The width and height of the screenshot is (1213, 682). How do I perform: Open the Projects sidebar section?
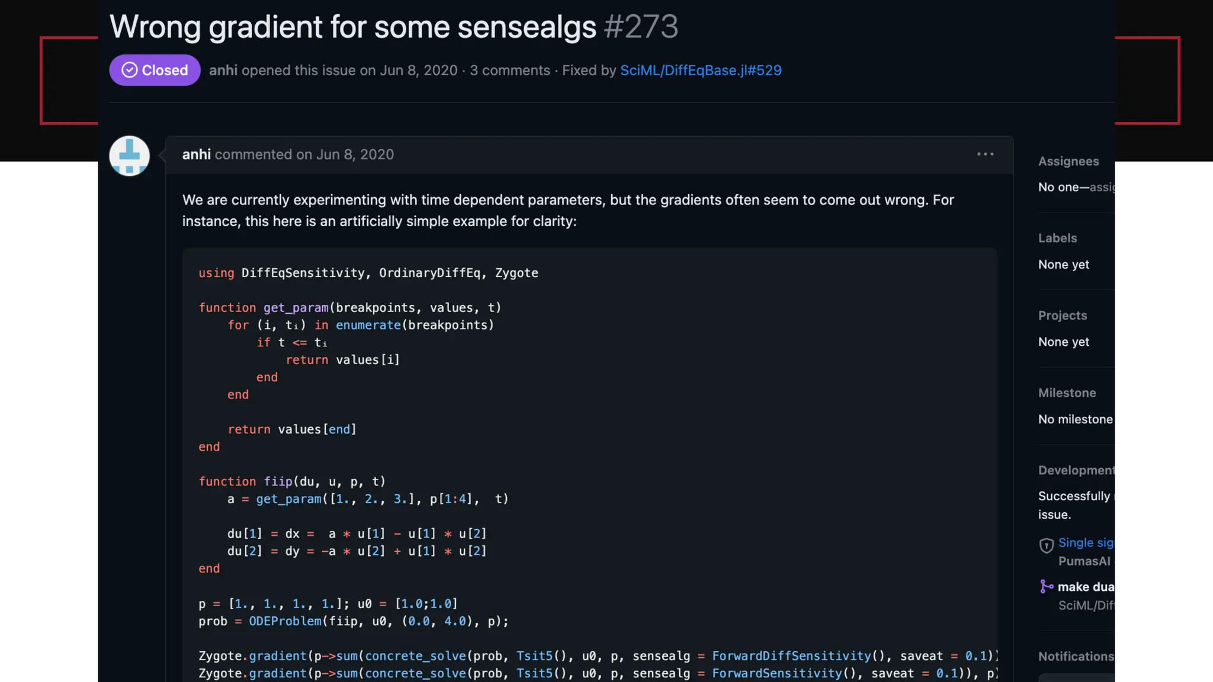pos(1062,316)
